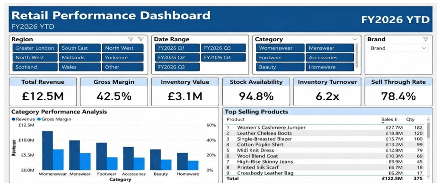This screenshot has height=185, width=440.
Task: Click the Region slicer header label
Action: point(22,39)
